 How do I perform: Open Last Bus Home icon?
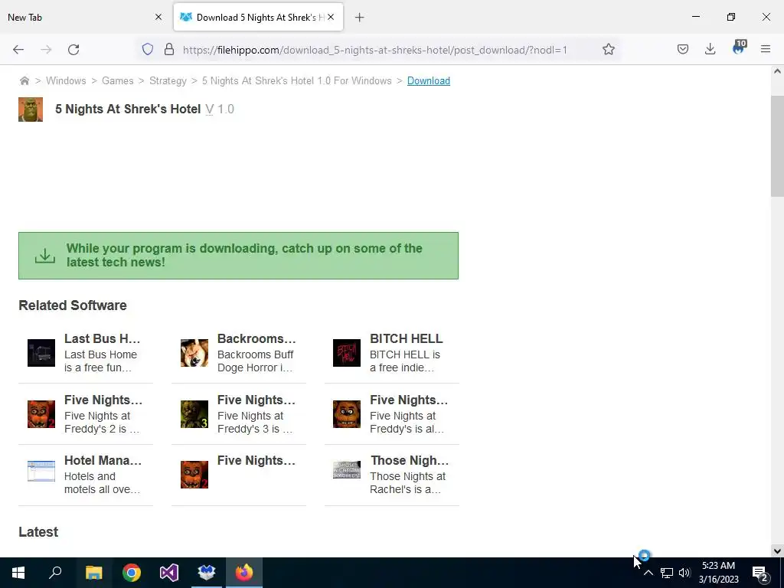41,353
